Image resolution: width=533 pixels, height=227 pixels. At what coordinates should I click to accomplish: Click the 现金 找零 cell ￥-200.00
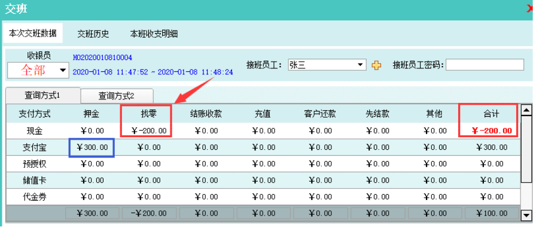click(x=148, y=131)
